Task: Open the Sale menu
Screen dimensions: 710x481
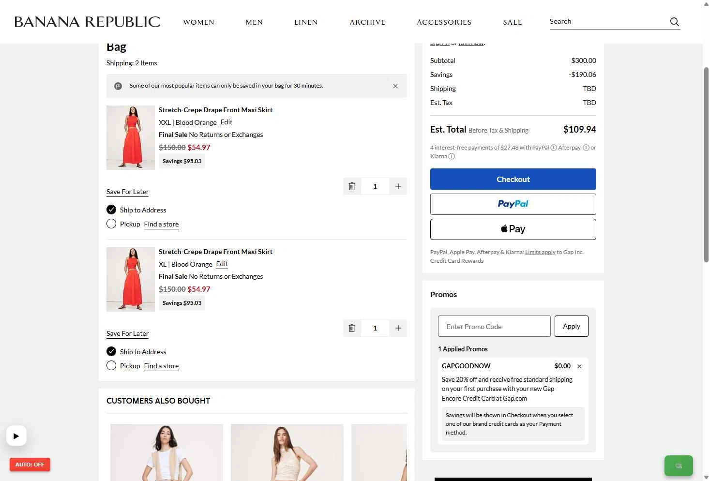Action: coord(512,22)
